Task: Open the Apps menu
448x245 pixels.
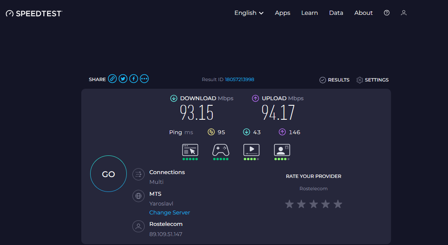Action: (282, 13)
